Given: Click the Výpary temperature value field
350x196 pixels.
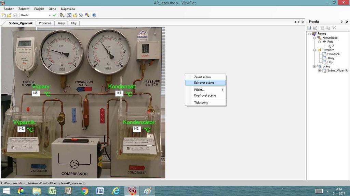Looking at the screenshot, I should click(x=36, y=93).
